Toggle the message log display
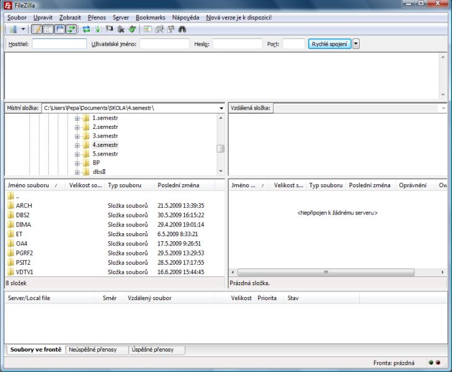The width and height of the screenshot is (452, 372). click(37, 29)
